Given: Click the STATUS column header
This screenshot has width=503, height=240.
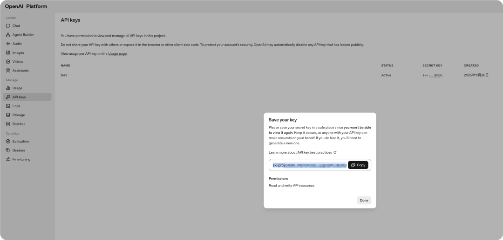Looking at the screenshot, I should pos(387,65).
